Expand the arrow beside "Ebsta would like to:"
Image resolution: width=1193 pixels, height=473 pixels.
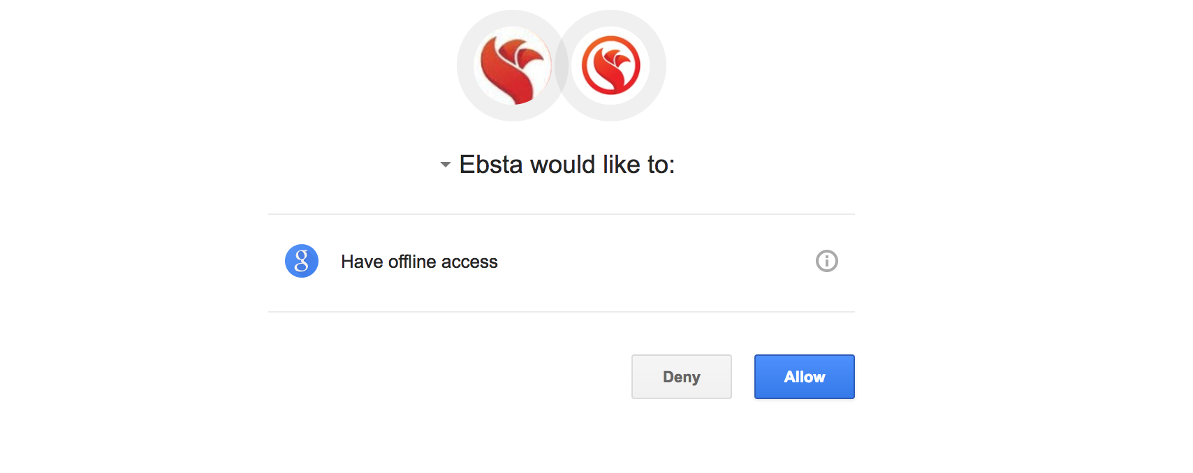445,165
